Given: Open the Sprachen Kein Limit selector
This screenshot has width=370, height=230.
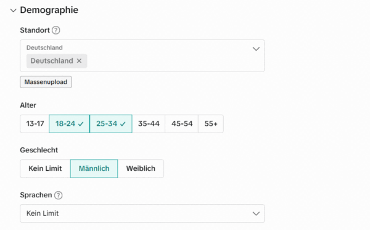Looking at the screenshot, I should [x=142, y=213].
